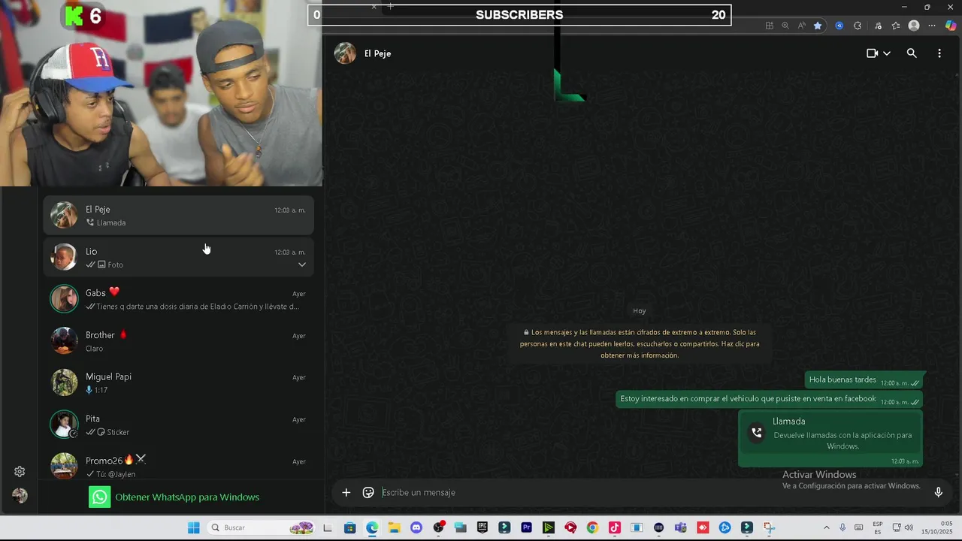This screenshot has width=962, height=541.
Task: Open the Lio chat
Action: [x=178, y=257]
